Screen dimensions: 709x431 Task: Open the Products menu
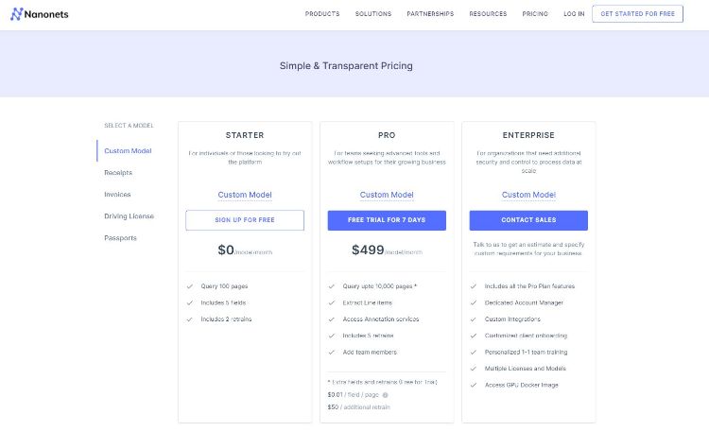point(322,14)
